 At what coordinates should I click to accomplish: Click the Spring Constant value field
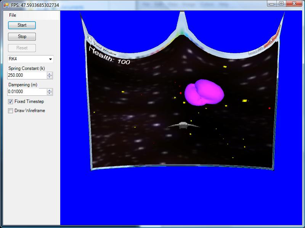click(x=27, y=75)
